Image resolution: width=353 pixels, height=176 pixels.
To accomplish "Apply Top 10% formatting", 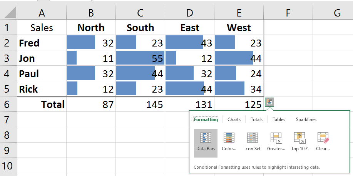I will [299, 142].
